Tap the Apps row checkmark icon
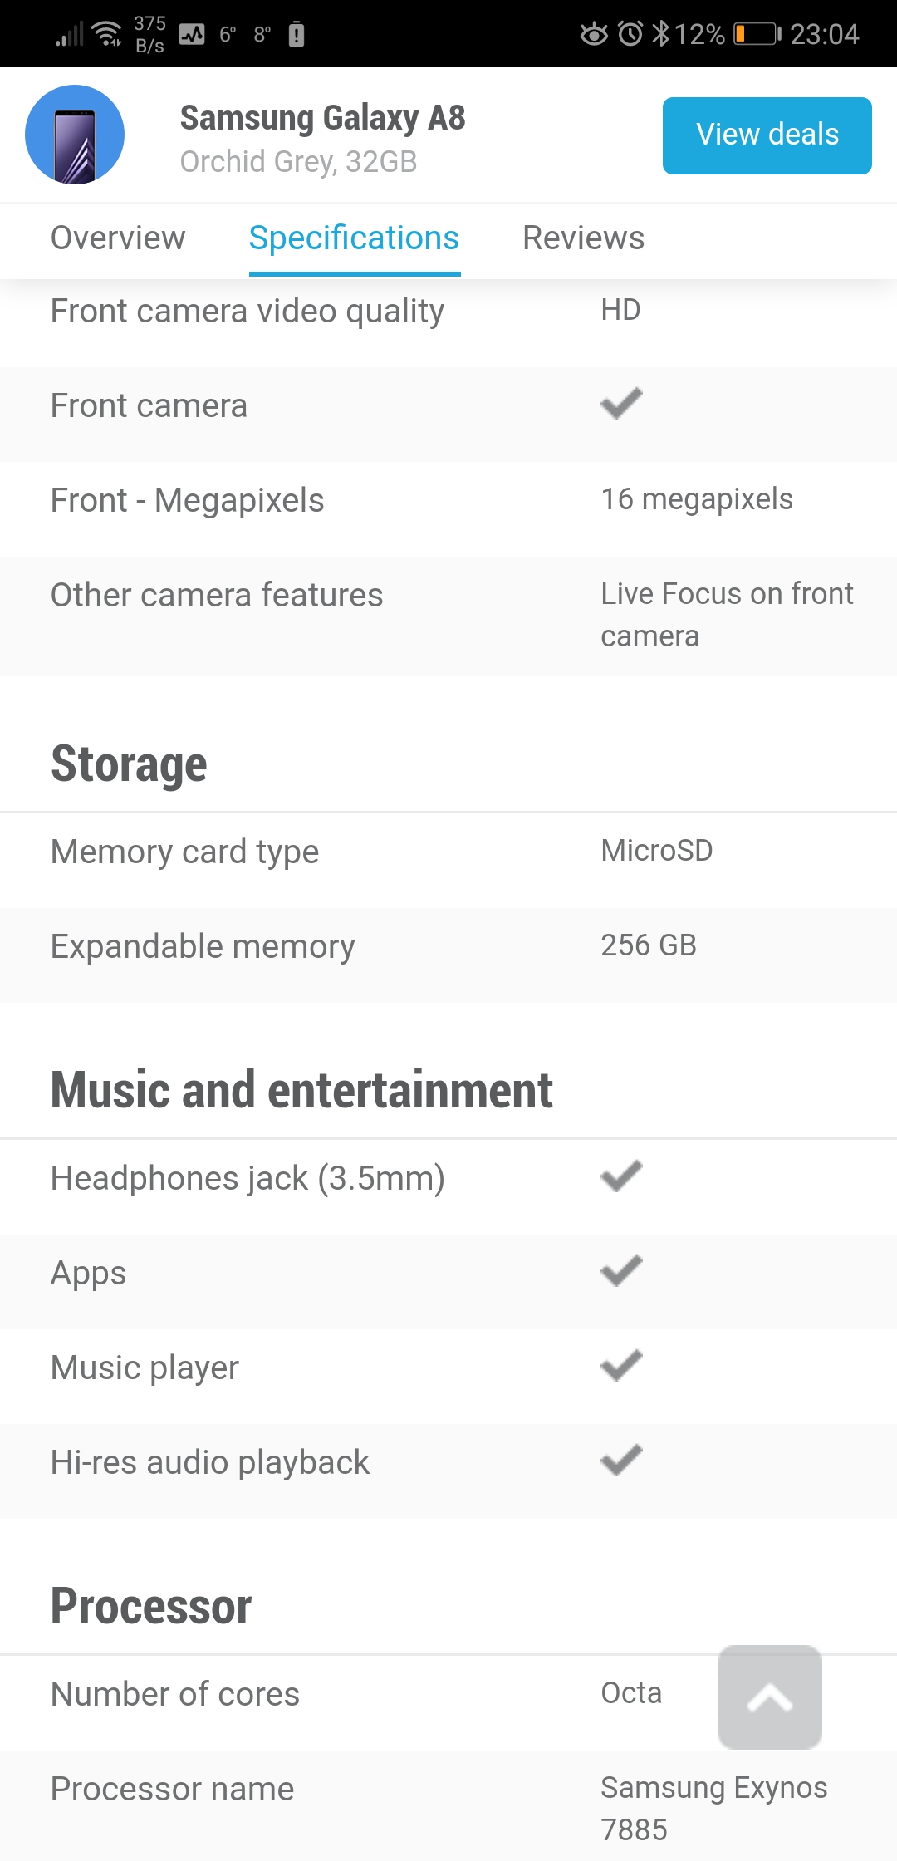 pos(621,1271)
